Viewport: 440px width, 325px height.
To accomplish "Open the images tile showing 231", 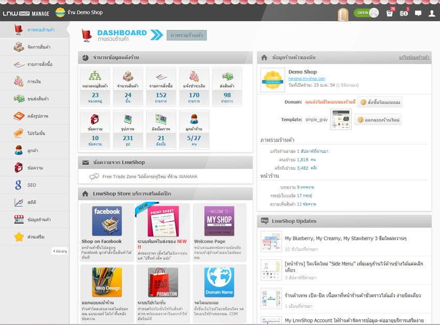I will point(128,130).
